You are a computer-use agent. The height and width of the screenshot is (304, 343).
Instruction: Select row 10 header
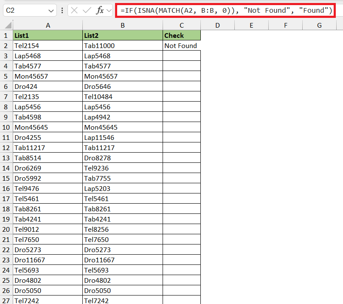pyautogui.click(x=6, y=127)
